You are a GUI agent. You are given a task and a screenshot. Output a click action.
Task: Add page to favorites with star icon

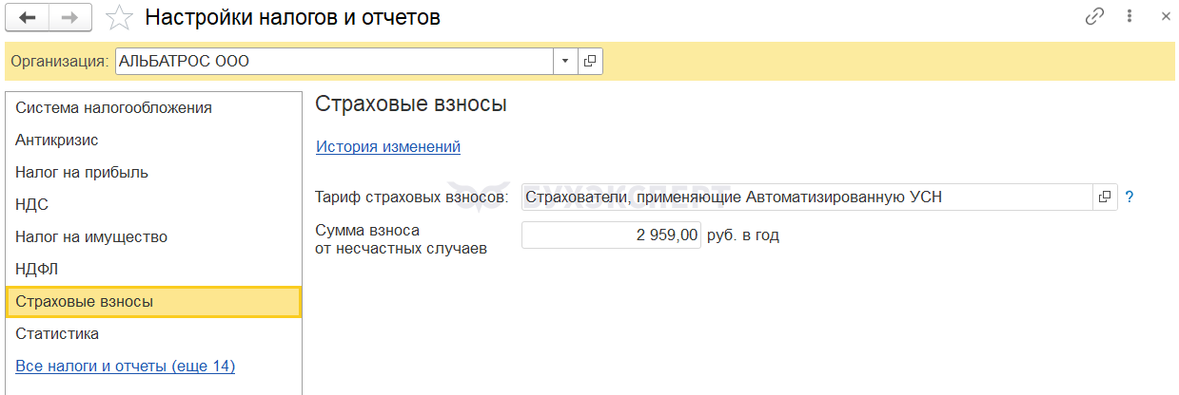119,17
